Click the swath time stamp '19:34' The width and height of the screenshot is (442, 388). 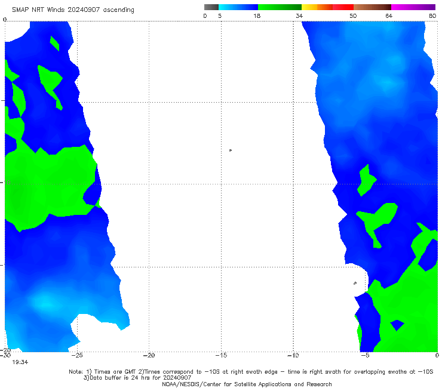[20, 362]
